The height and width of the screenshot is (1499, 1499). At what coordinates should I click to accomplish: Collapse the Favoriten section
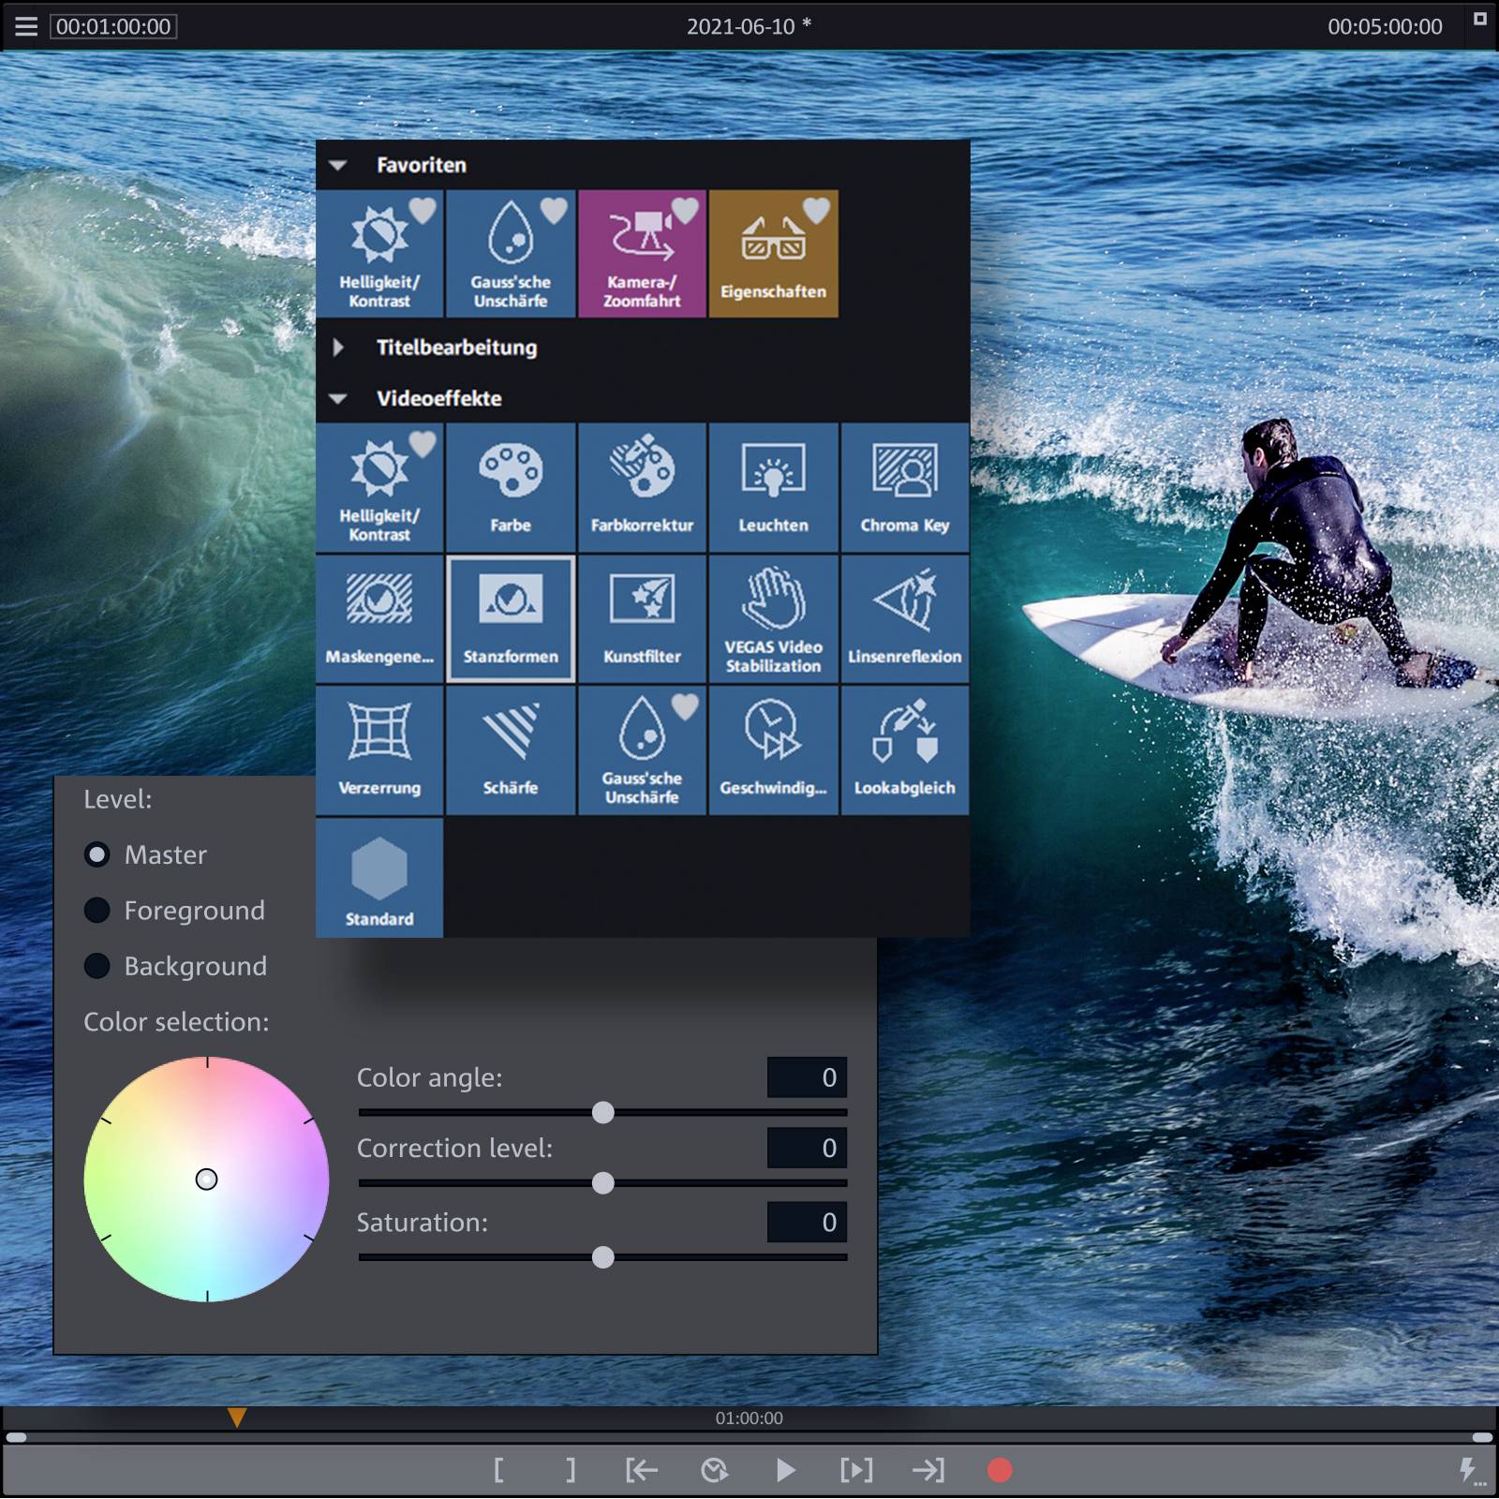[340, 164]
